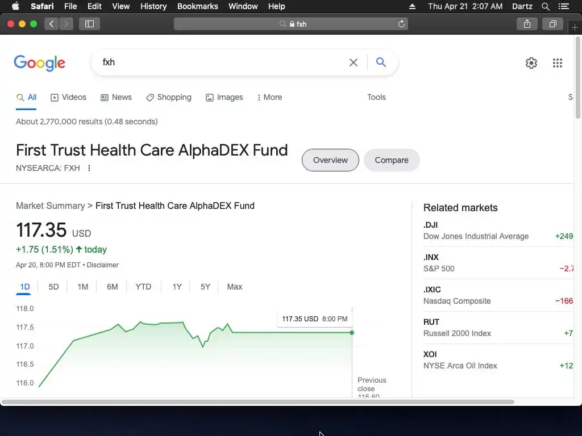Click the Google logo
582x436 pixels.
(39, 62)
